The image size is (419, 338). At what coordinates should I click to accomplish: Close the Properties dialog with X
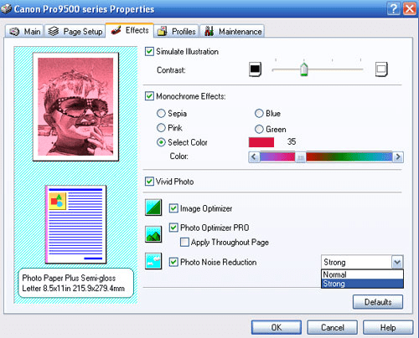410,9
